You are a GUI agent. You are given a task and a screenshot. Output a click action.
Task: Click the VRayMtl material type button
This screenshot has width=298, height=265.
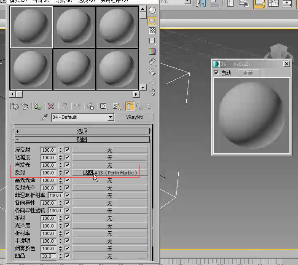coord(134,117)
